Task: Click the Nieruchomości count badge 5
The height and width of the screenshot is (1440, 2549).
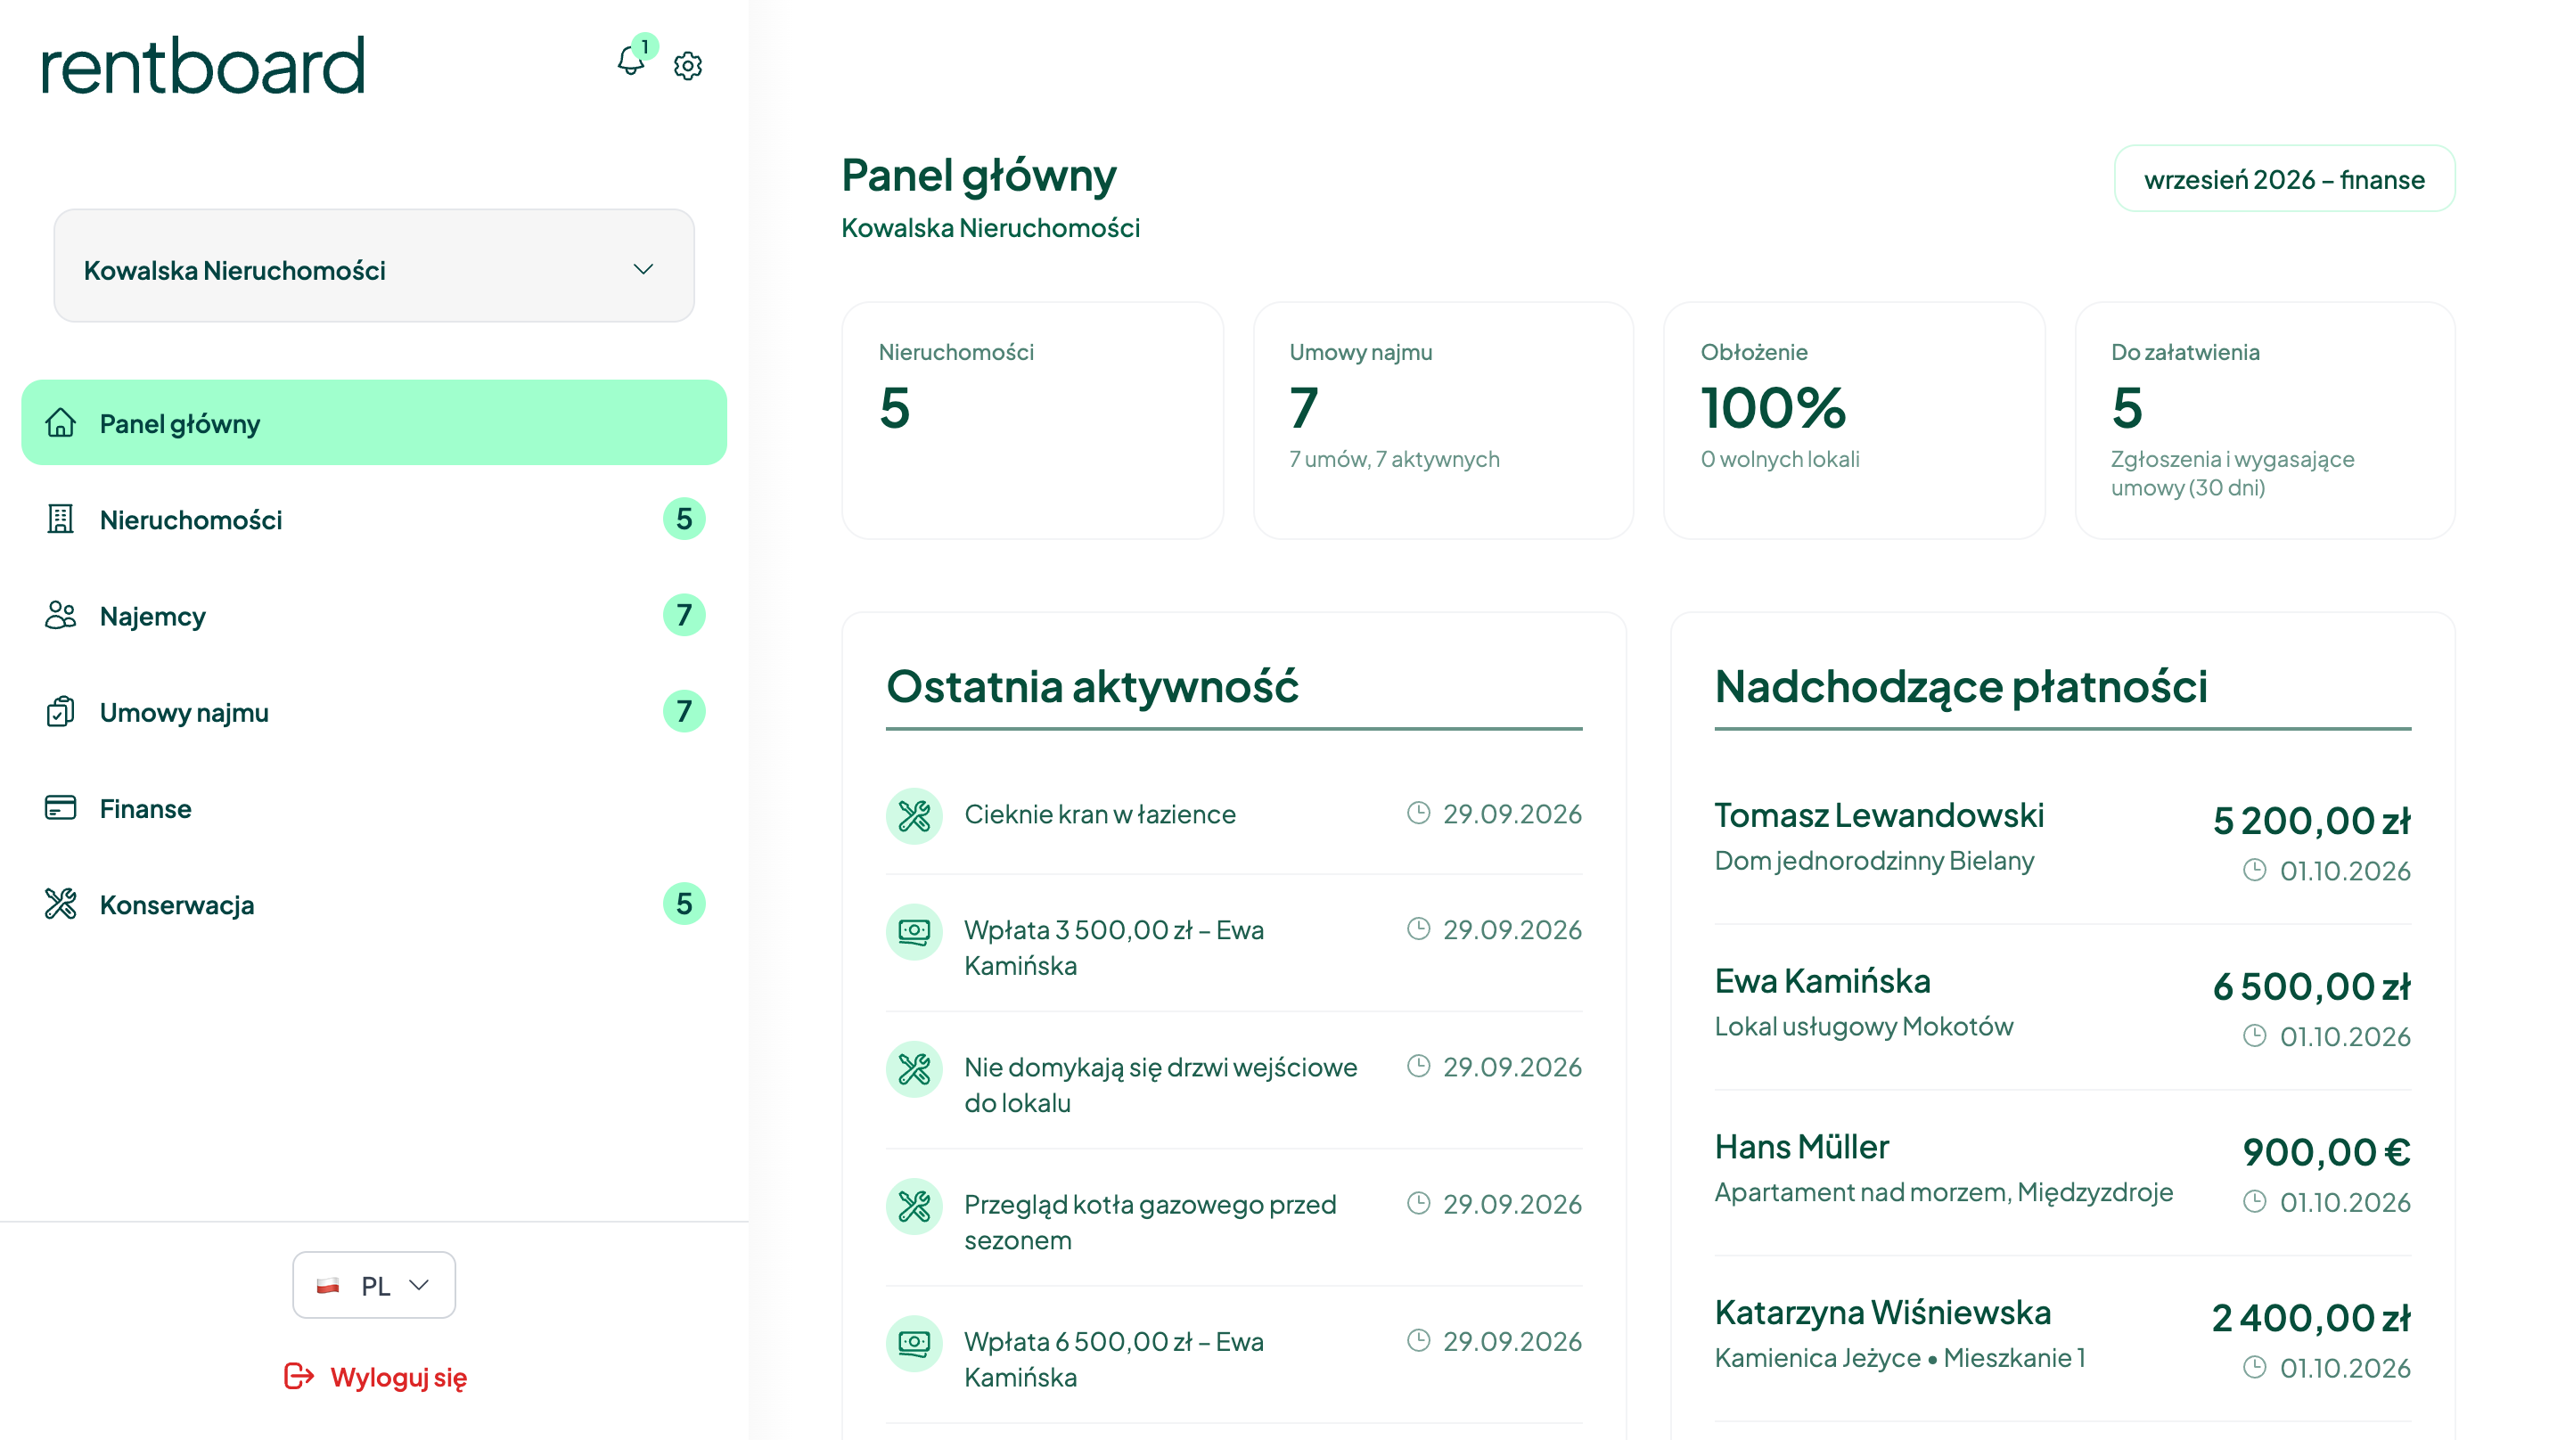Action: click(x=684, y=520)
